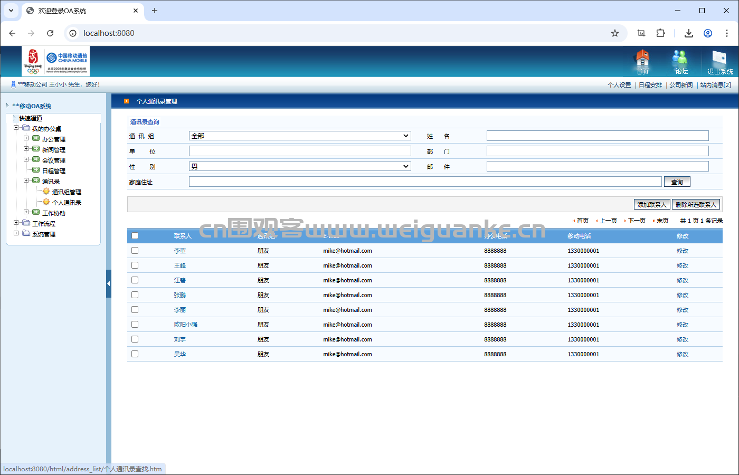Click the green icon next to 办公管理
Screen dimensions: 739x475
coord(36,138)
